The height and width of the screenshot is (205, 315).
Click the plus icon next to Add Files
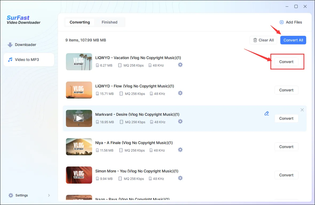point(281,22)
